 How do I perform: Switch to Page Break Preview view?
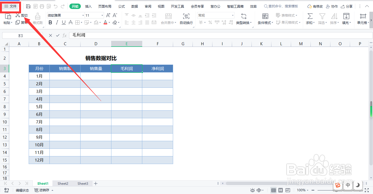(288, 190)
